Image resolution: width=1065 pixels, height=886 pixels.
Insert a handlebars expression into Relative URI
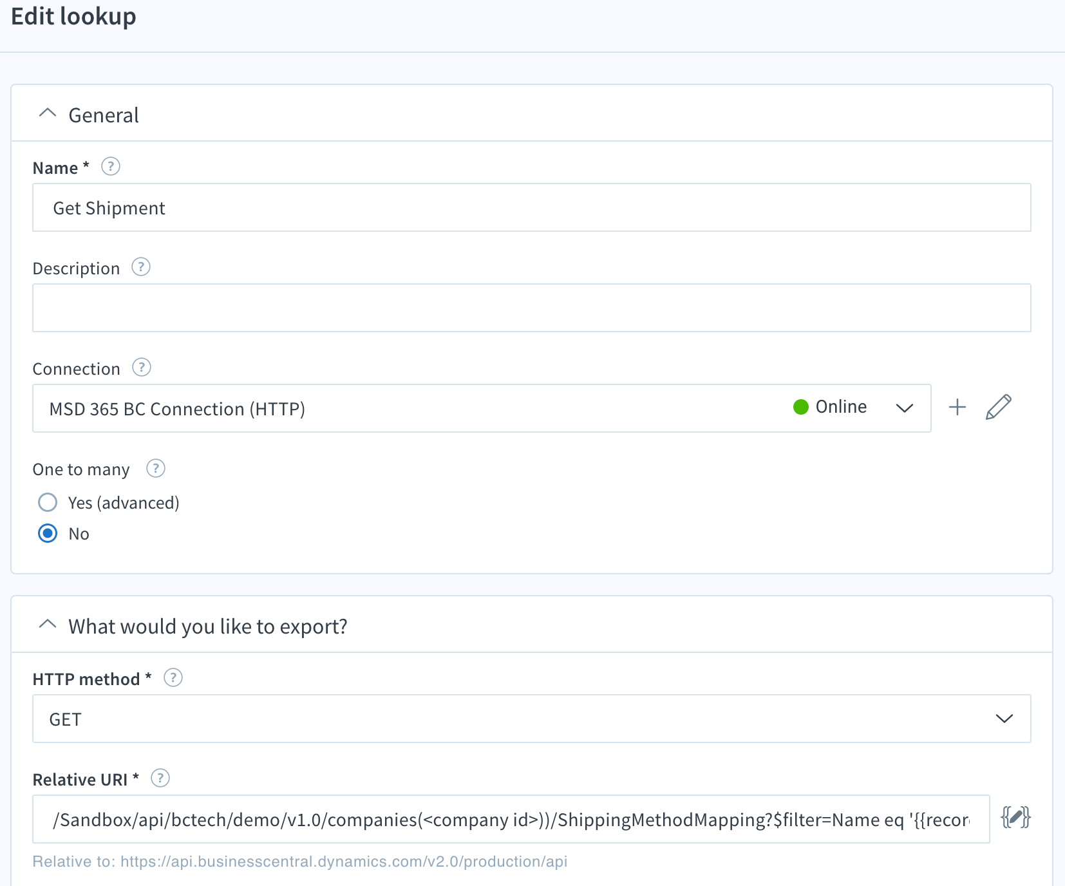tap(1015, 818)
